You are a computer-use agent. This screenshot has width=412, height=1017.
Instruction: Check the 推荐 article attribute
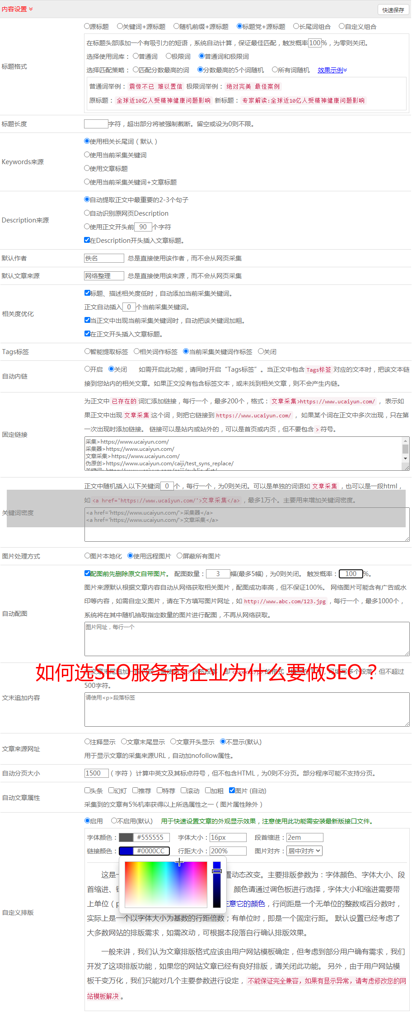pos(136,790)
